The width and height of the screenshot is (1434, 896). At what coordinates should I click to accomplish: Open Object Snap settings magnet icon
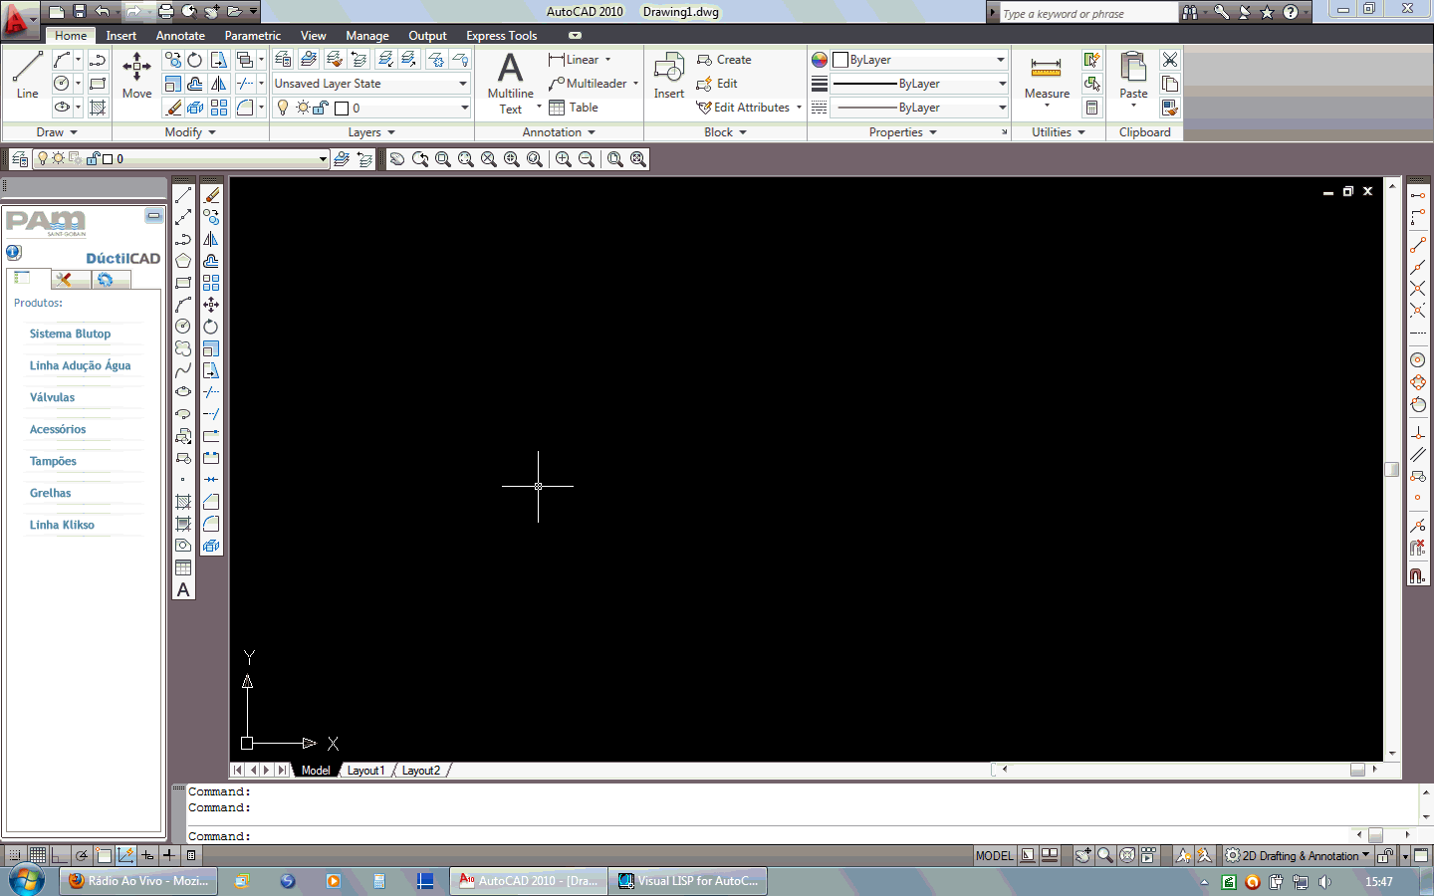(x=1418, y=575)
